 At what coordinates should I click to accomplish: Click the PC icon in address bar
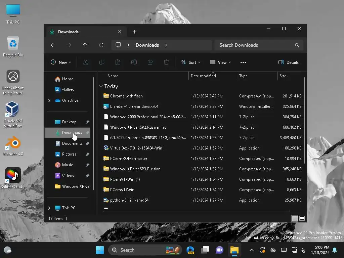pyautogui.click(x=118, y=45)
